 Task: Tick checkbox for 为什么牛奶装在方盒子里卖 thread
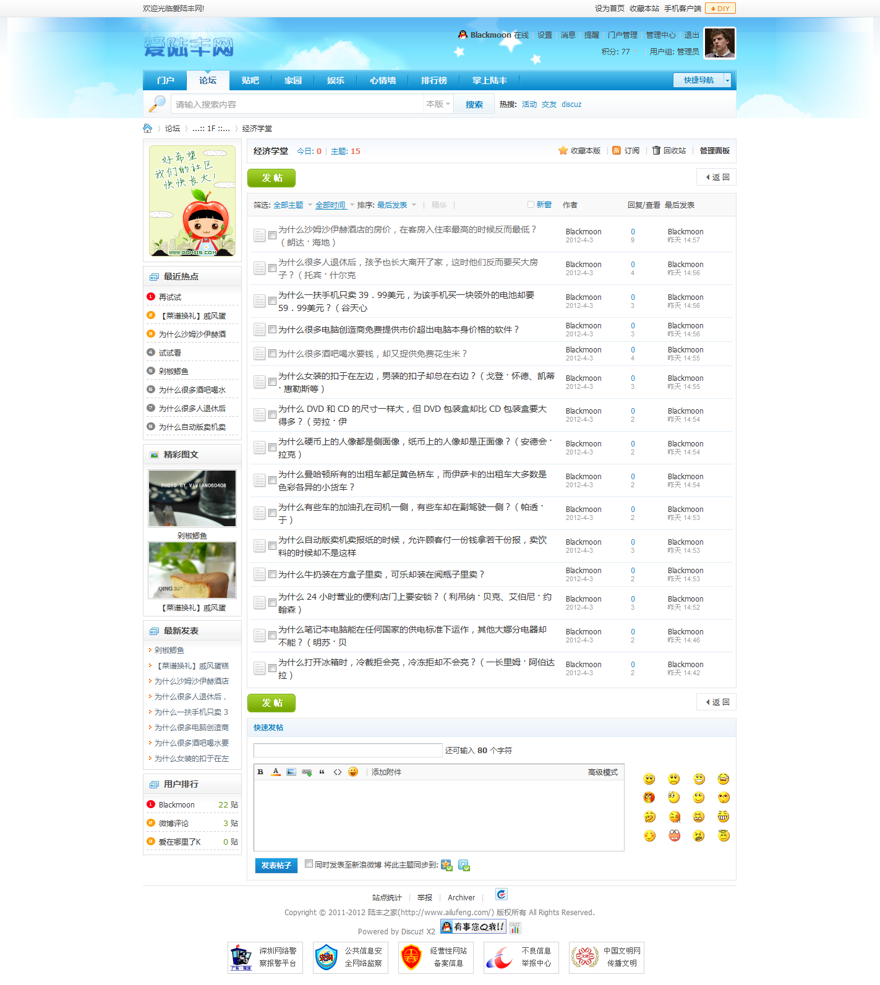[272, 574]
